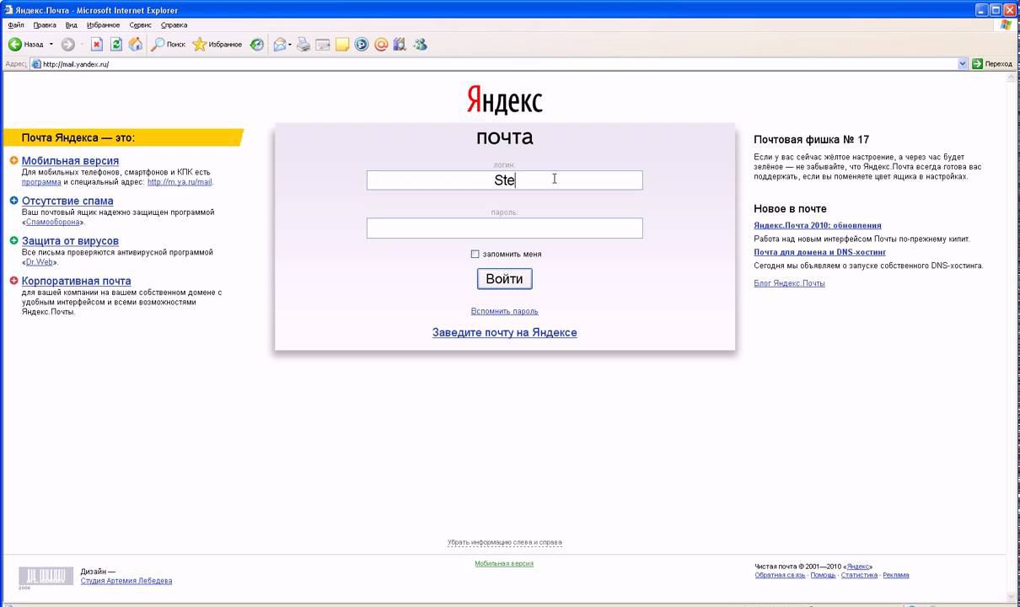
Task: Open the Вспомнить пароль link
Action: [x=504, y=311]
